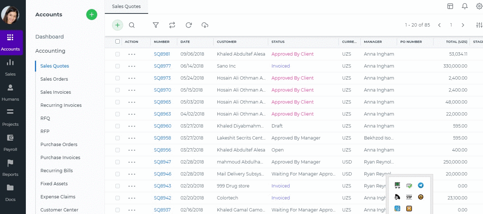Open action menu dots for SQ8956
Screen dimensions: 483x214
[x=132, y=150]
